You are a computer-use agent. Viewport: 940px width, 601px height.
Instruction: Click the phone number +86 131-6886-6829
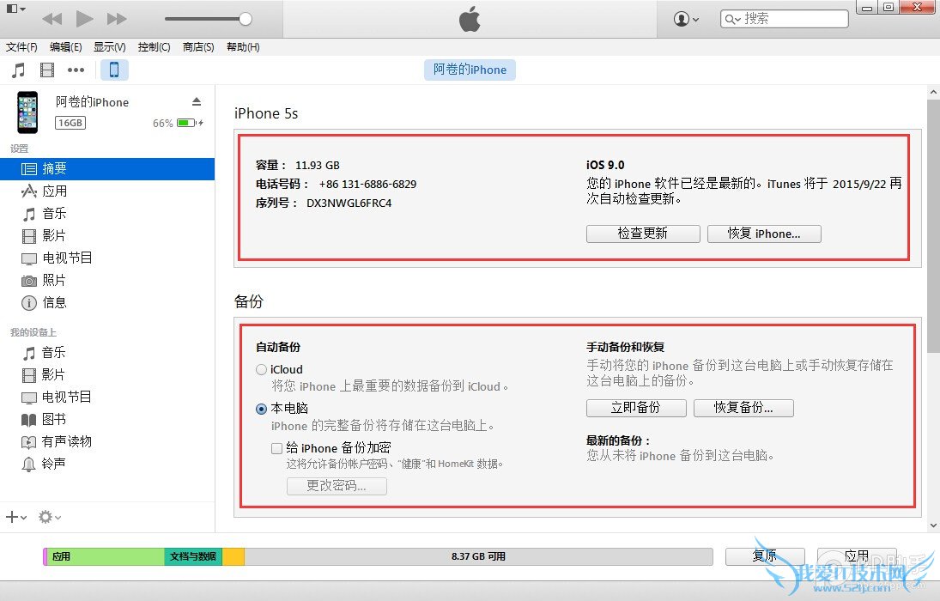367,184
